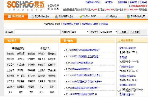Screen dimensions: 148x97
Task: Click the 林业 category
Action: click(52, 87)
